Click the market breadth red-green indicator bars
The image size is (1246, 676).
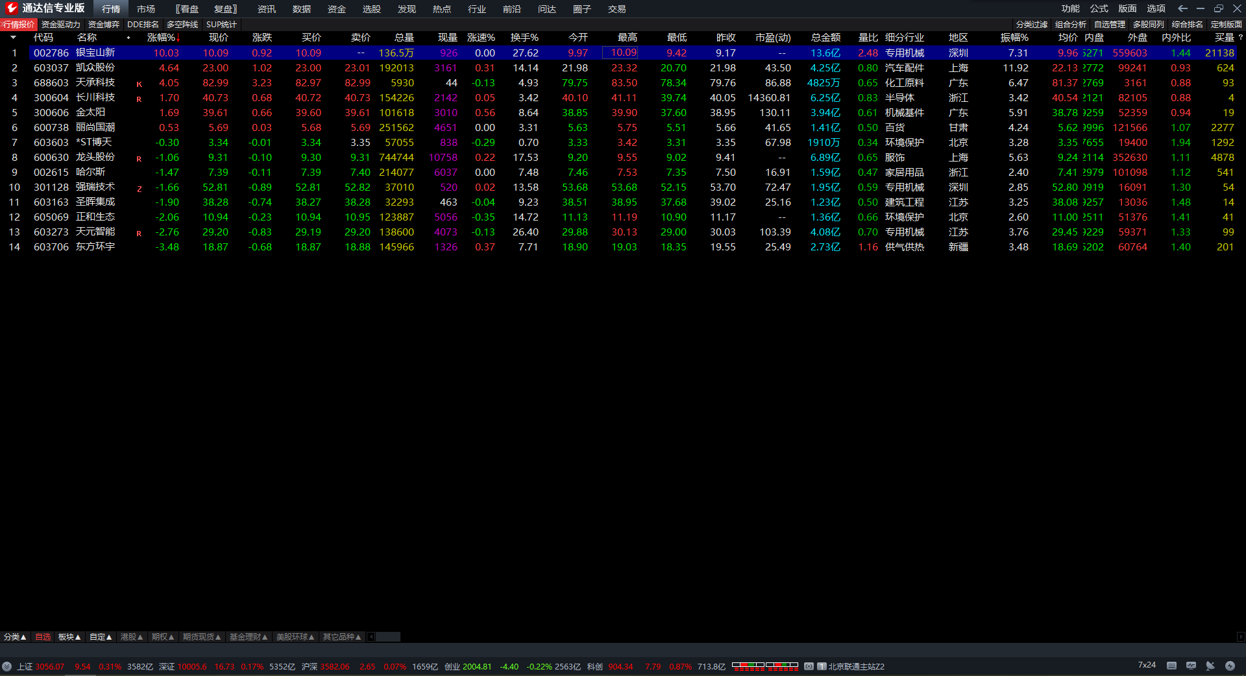(765, 666)
